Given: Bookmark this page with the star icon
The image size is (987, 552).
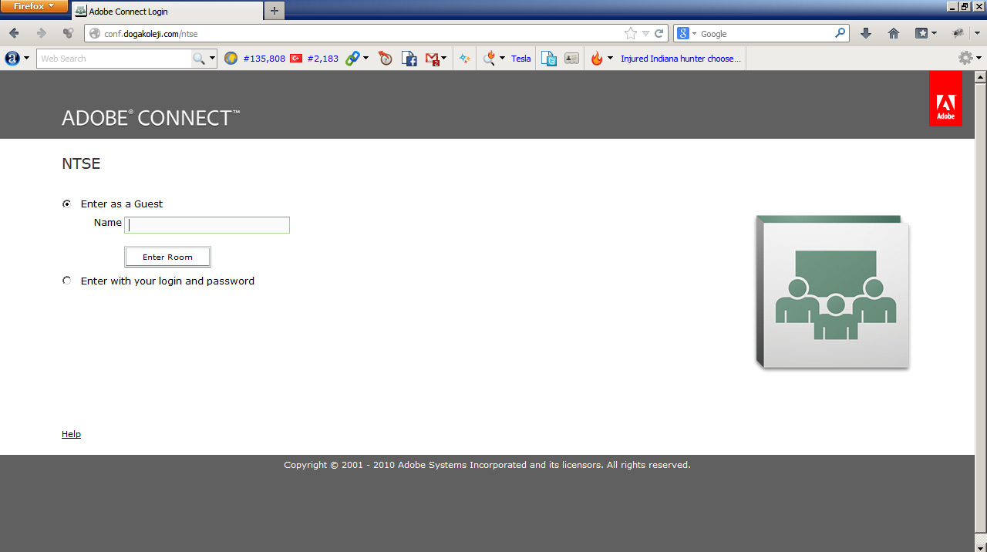Looking at the screenshot, I should (630, 33).
